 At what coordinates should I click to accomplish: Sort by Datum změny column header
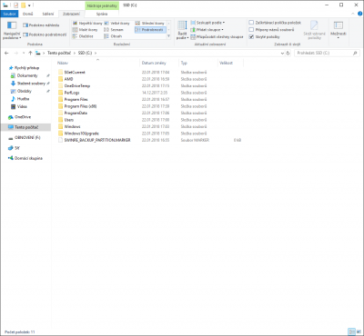pos(154,63)
